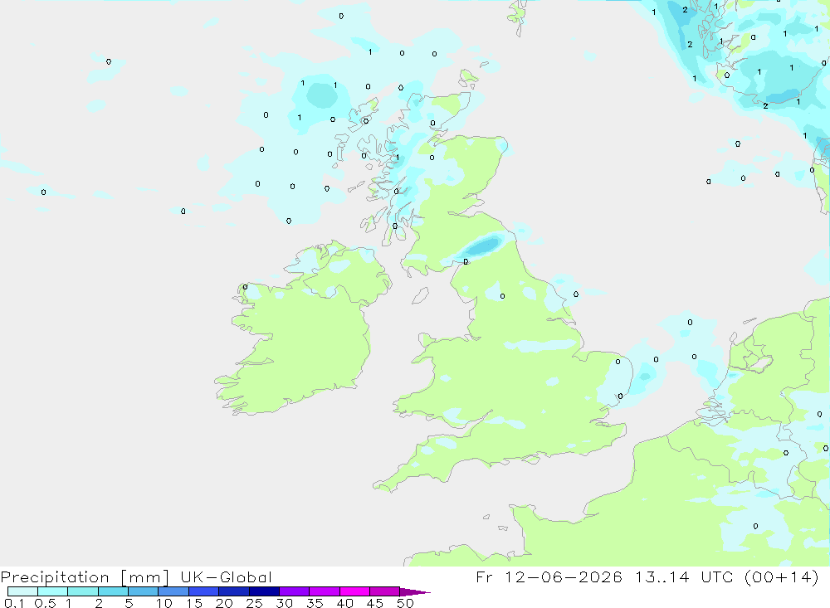Click the 0.1–0.5 mm legend color swatch
This screenshot has height=608, width=830.
tap(22, 591)
